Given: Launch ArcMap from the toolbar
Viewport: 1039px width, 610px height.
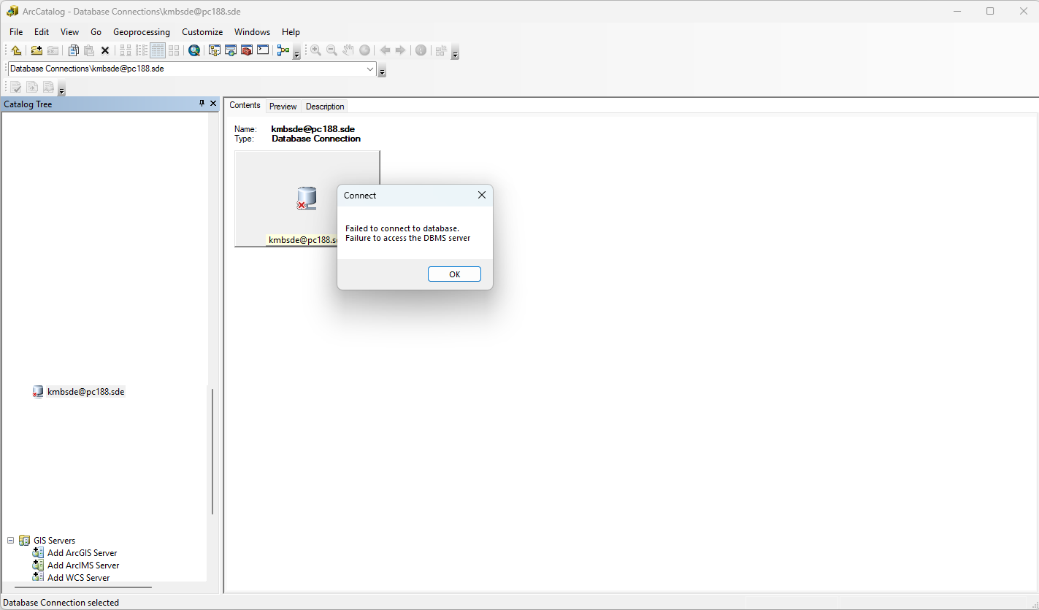Looking at the screenshot, I should pos(194,50).
